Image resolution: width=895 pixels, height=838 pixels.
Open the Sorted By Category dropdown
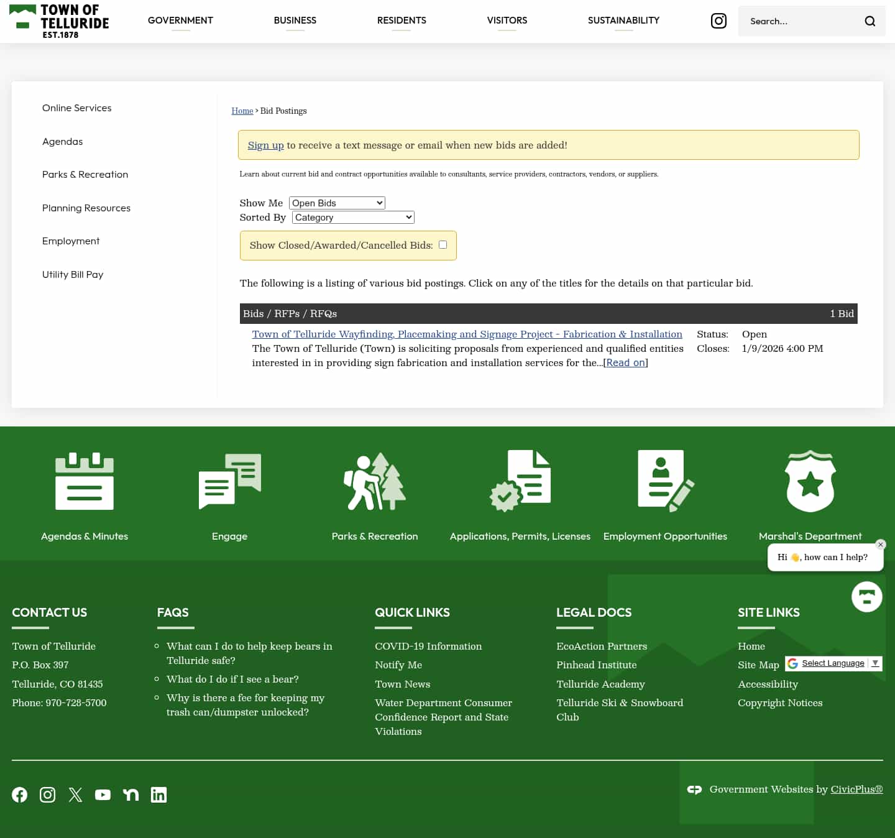[352, 217]
